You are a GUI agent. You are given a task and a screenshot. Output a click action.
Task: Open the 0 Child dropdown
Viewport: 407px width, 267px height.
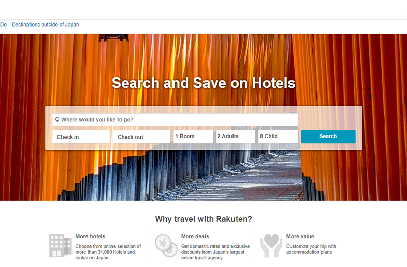(x=278, y=137)
